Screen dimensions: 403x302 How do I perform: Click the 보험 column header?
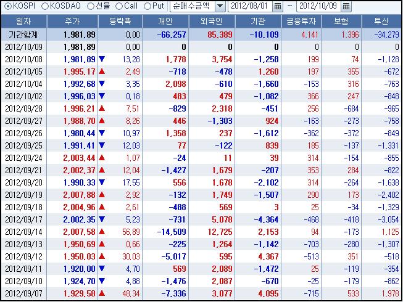341,21
